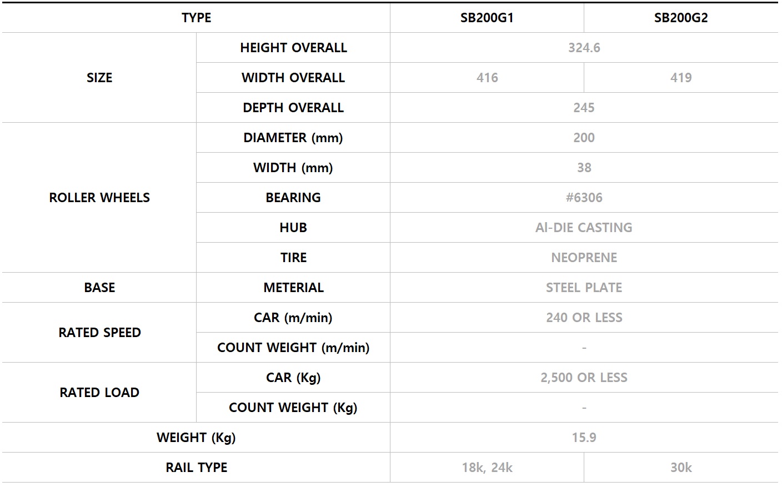Screen dimensions: 782x487
Task: Click the SB200G1 column header
Action: 487,18
